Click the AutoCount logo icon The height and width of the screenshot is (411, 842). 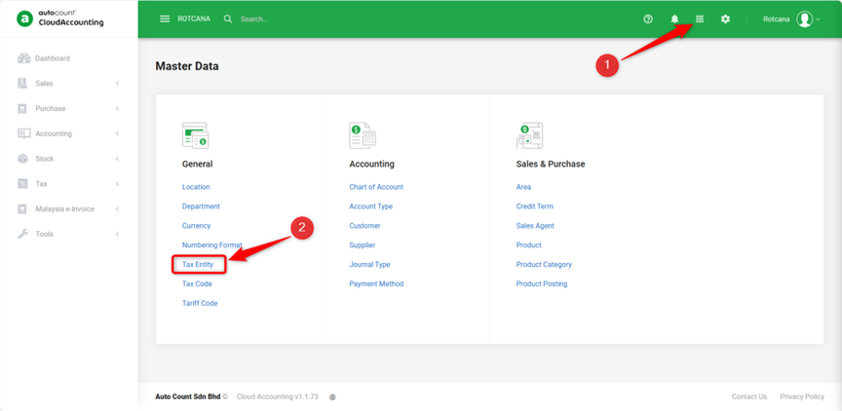click(24, 19)
